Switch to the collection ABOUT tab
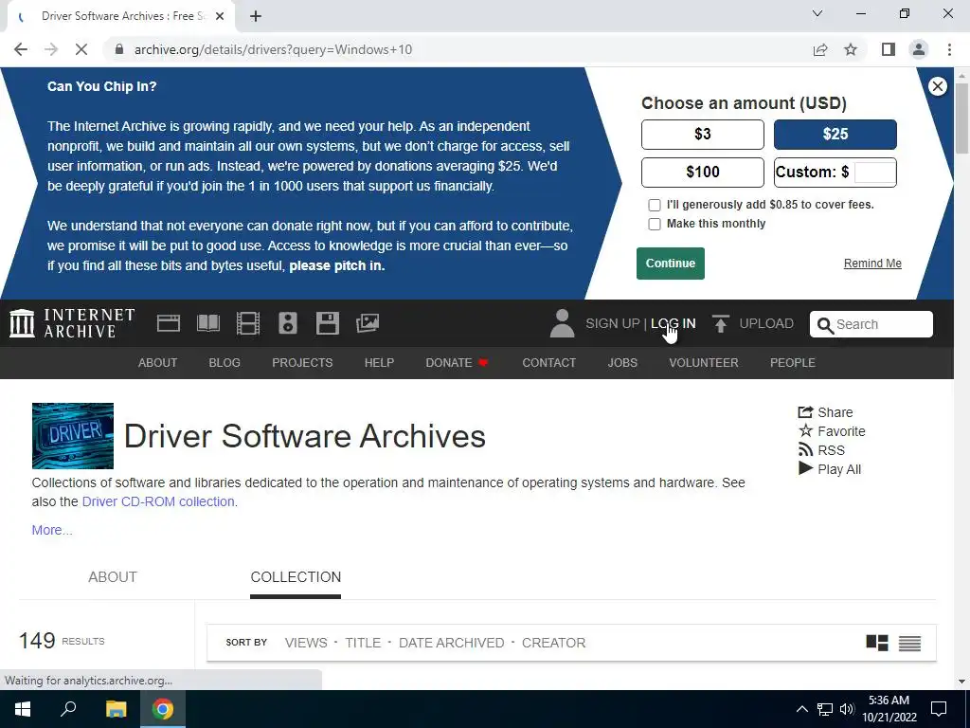The width and height of the screenshot is (970, 728). 113,577
